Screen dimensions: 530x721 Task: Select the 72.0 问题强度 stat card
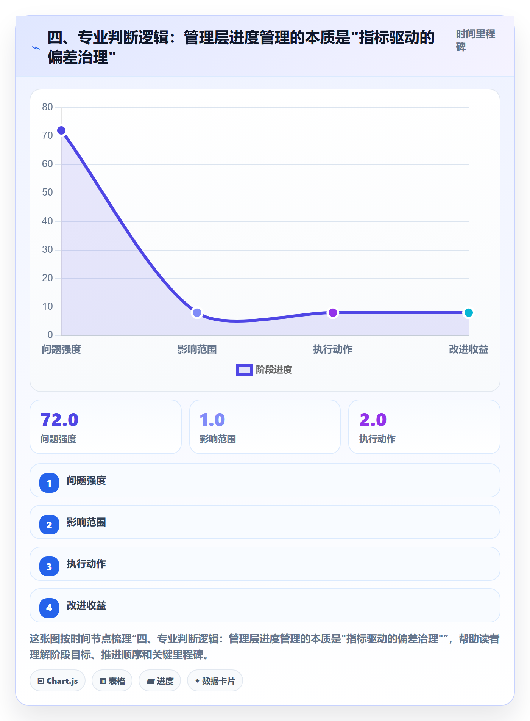tap(106, 427)
